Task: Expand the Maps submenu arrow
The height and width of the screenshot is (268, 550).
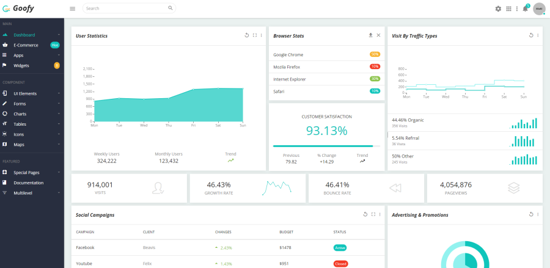Action: tap(59, 144)
